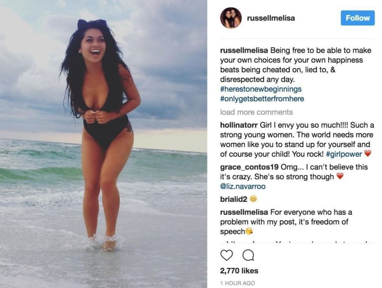Screen dimensions: 382x288
Task: Click the heart like icon
Action: tap(227, 255)
